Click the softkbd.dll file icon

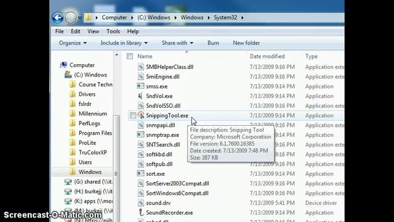(141, 154)
